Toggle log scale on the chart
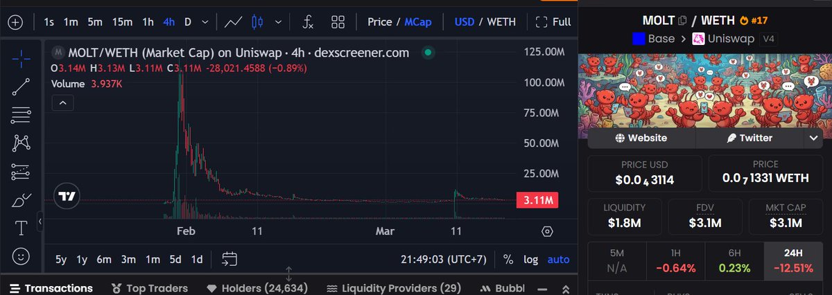832x295 pixels. [x=530, y=260]
